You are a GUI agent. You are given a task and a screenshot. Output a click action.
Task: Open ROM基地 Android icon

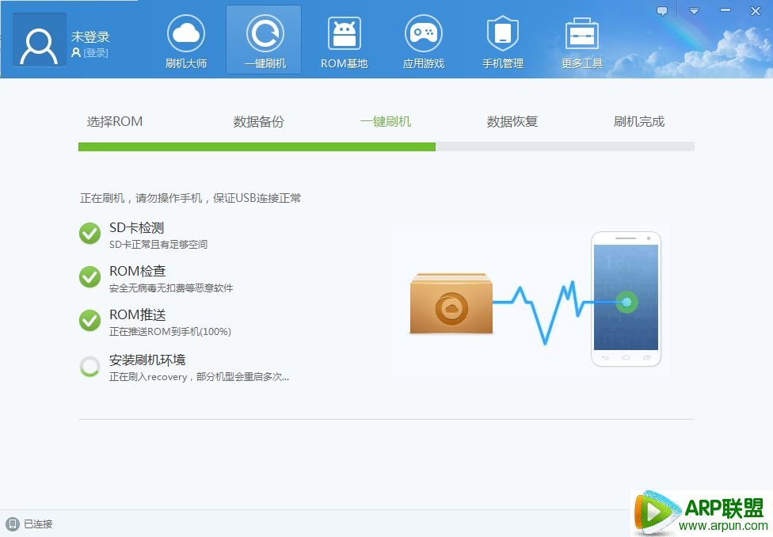(344, 34)
